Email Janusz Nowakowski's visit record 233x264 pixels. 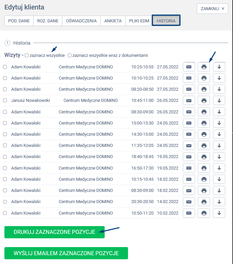point(189,101)
